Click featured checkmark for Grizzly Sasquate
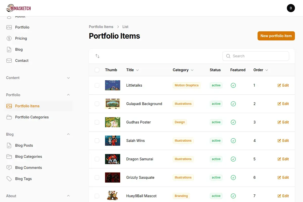 [233, 178]
